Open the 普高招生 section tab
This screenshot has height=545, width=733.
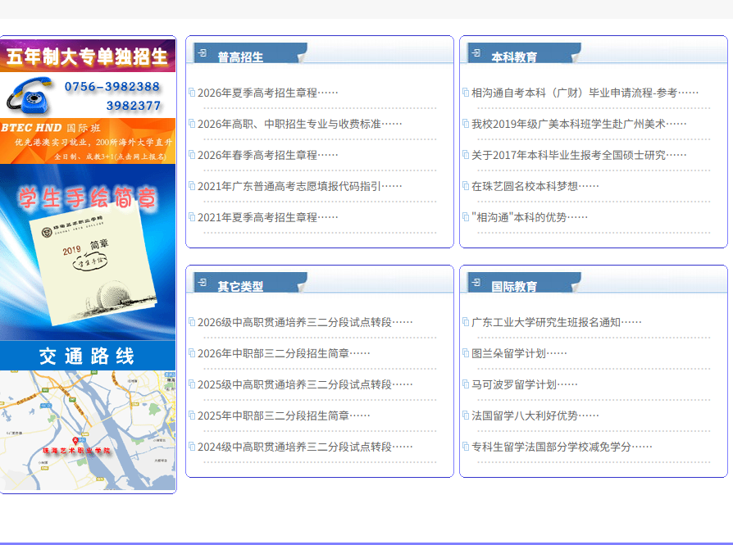tap(251, 53)
